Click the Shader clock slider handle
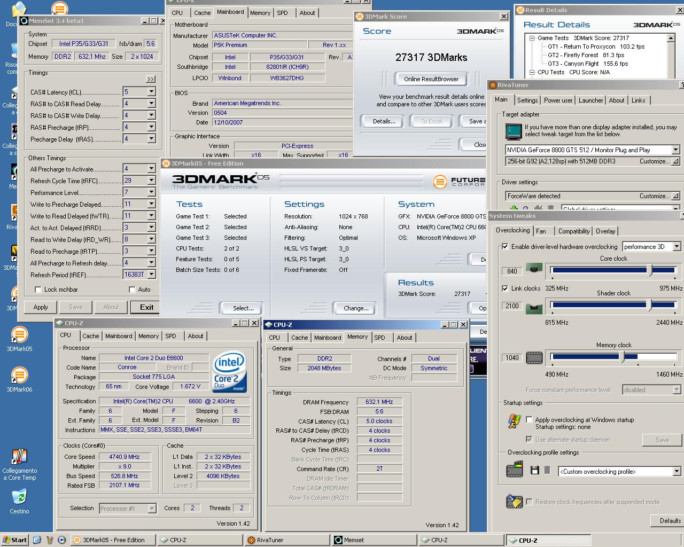This screenshot has height=547, width=684. [650, 305]
